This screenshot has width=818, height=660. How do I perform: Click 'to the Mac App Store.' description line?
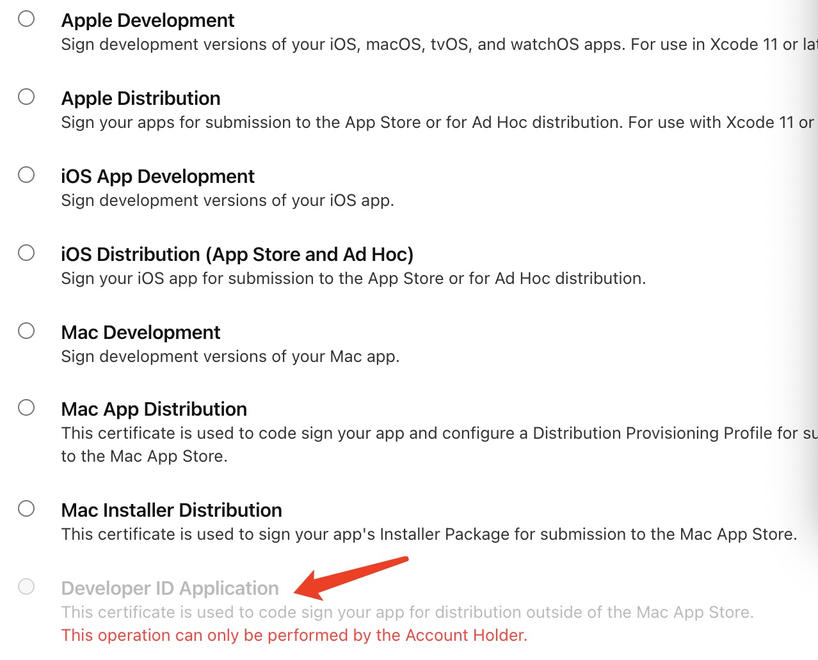(x=145, y=457)
